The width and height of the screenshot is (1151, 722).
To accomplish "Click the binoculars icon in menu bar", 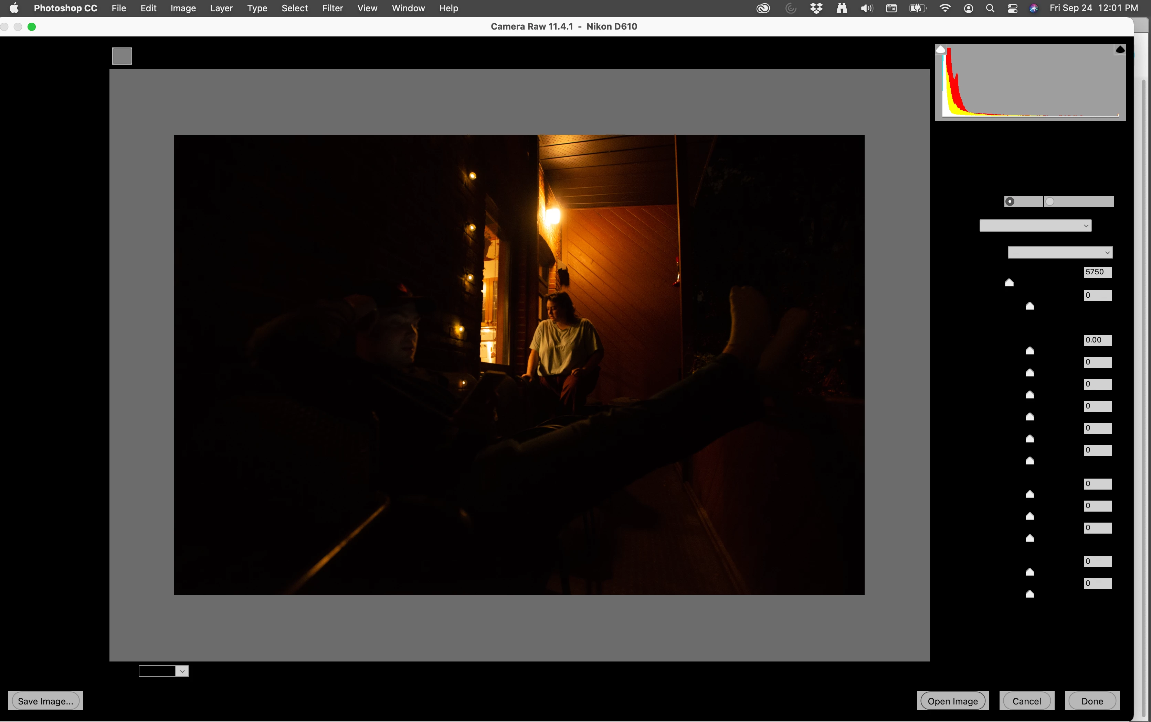I will pos(842,8).
